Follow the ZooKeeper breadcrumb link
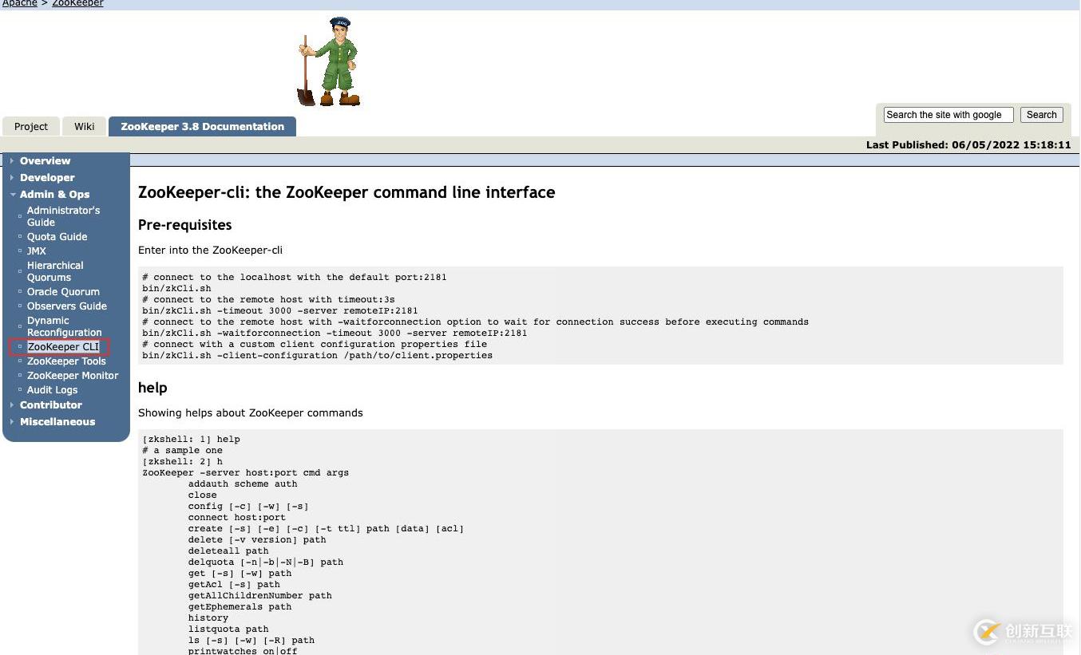The width and height of the screenshot is (1081, 655). pyautogui.click(x=77, y=4)
